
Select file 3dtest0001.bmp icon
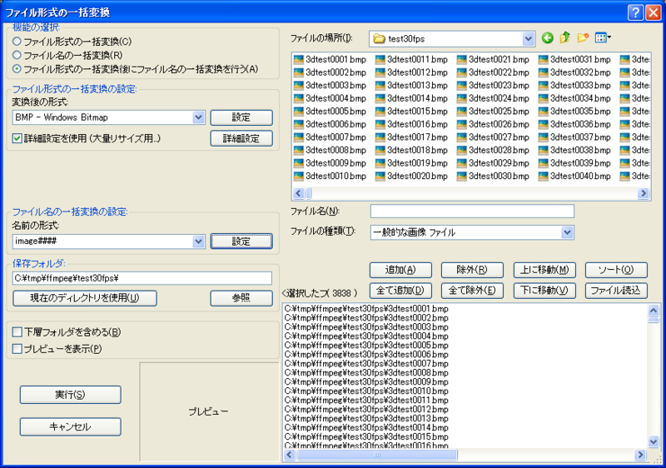pos(299,59)
